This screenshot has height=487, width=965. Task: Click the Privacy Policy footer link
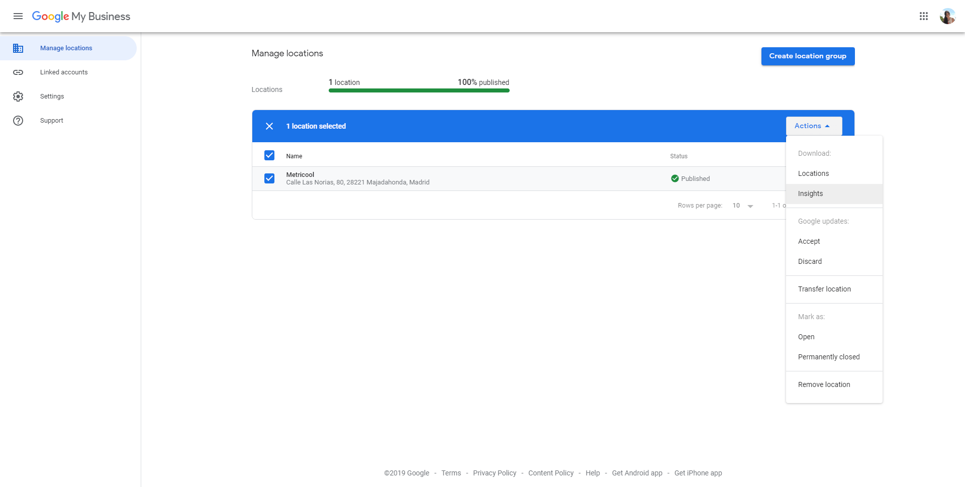pyautogui.click(x=495, y=473)
